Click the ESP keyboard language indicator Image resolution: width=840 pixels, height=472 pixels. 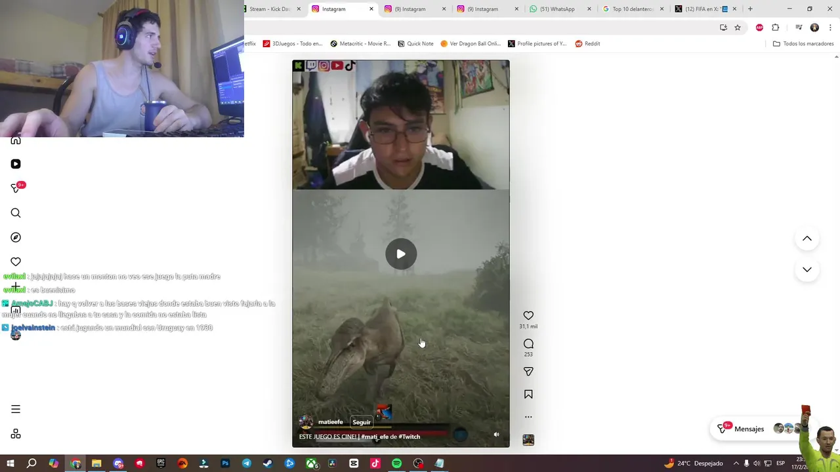(x=780, y=463)
